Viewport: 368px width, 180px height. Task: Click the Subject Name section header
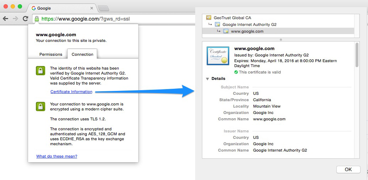coord(235,87)
